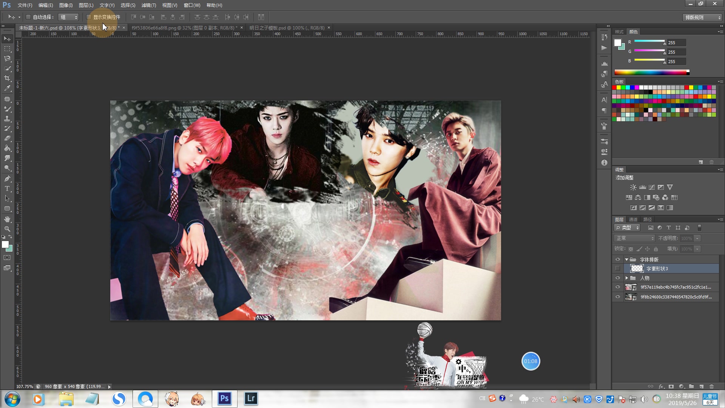Select the Pen tool
This screenshot has width=725, height=408.
pyautogui.click(x=7, y=179)
